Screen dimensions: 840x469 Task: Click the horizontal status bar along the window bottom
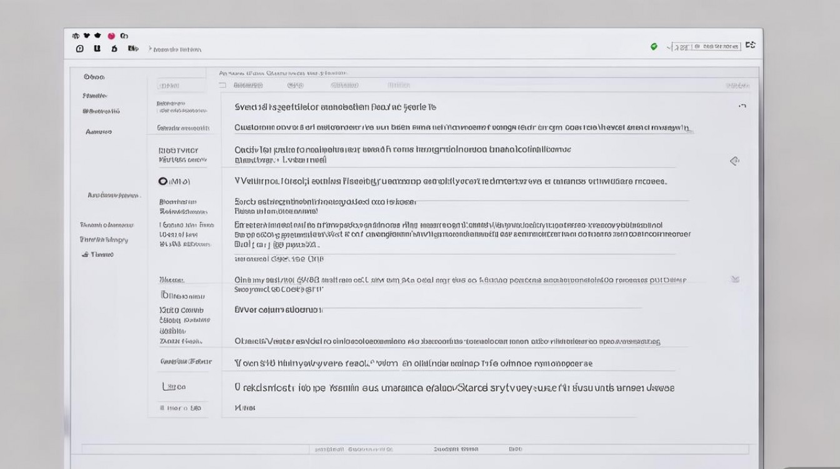(x=415, y=449)
